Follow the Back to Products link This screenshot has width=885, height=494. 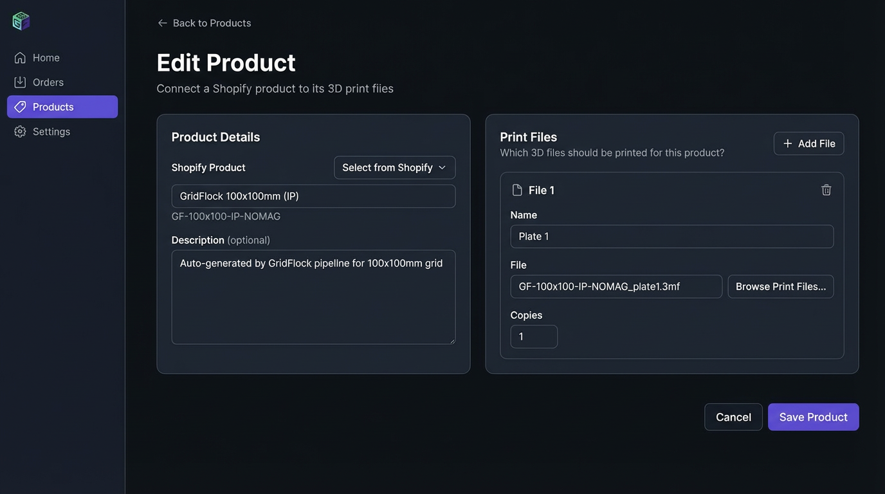[x=211, y=23]
